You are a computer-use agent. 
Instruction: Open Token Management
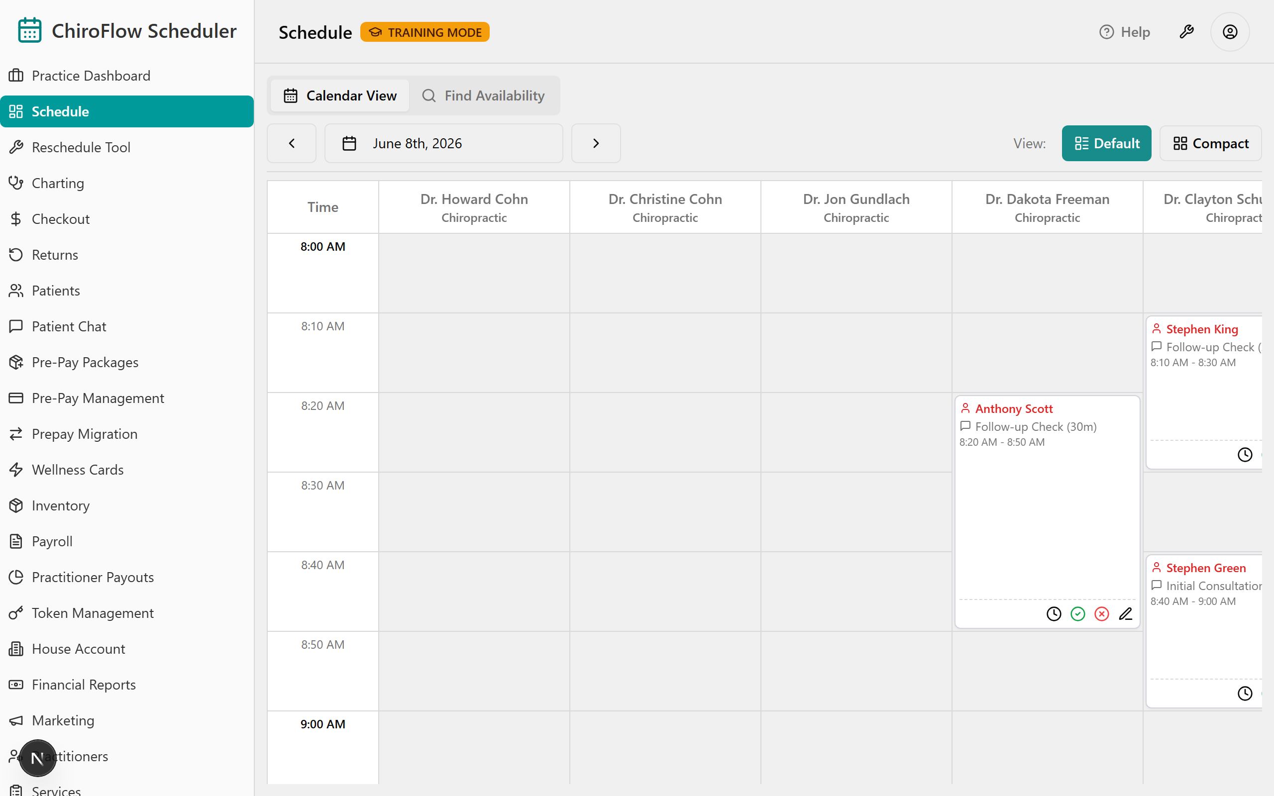point(127,613)
